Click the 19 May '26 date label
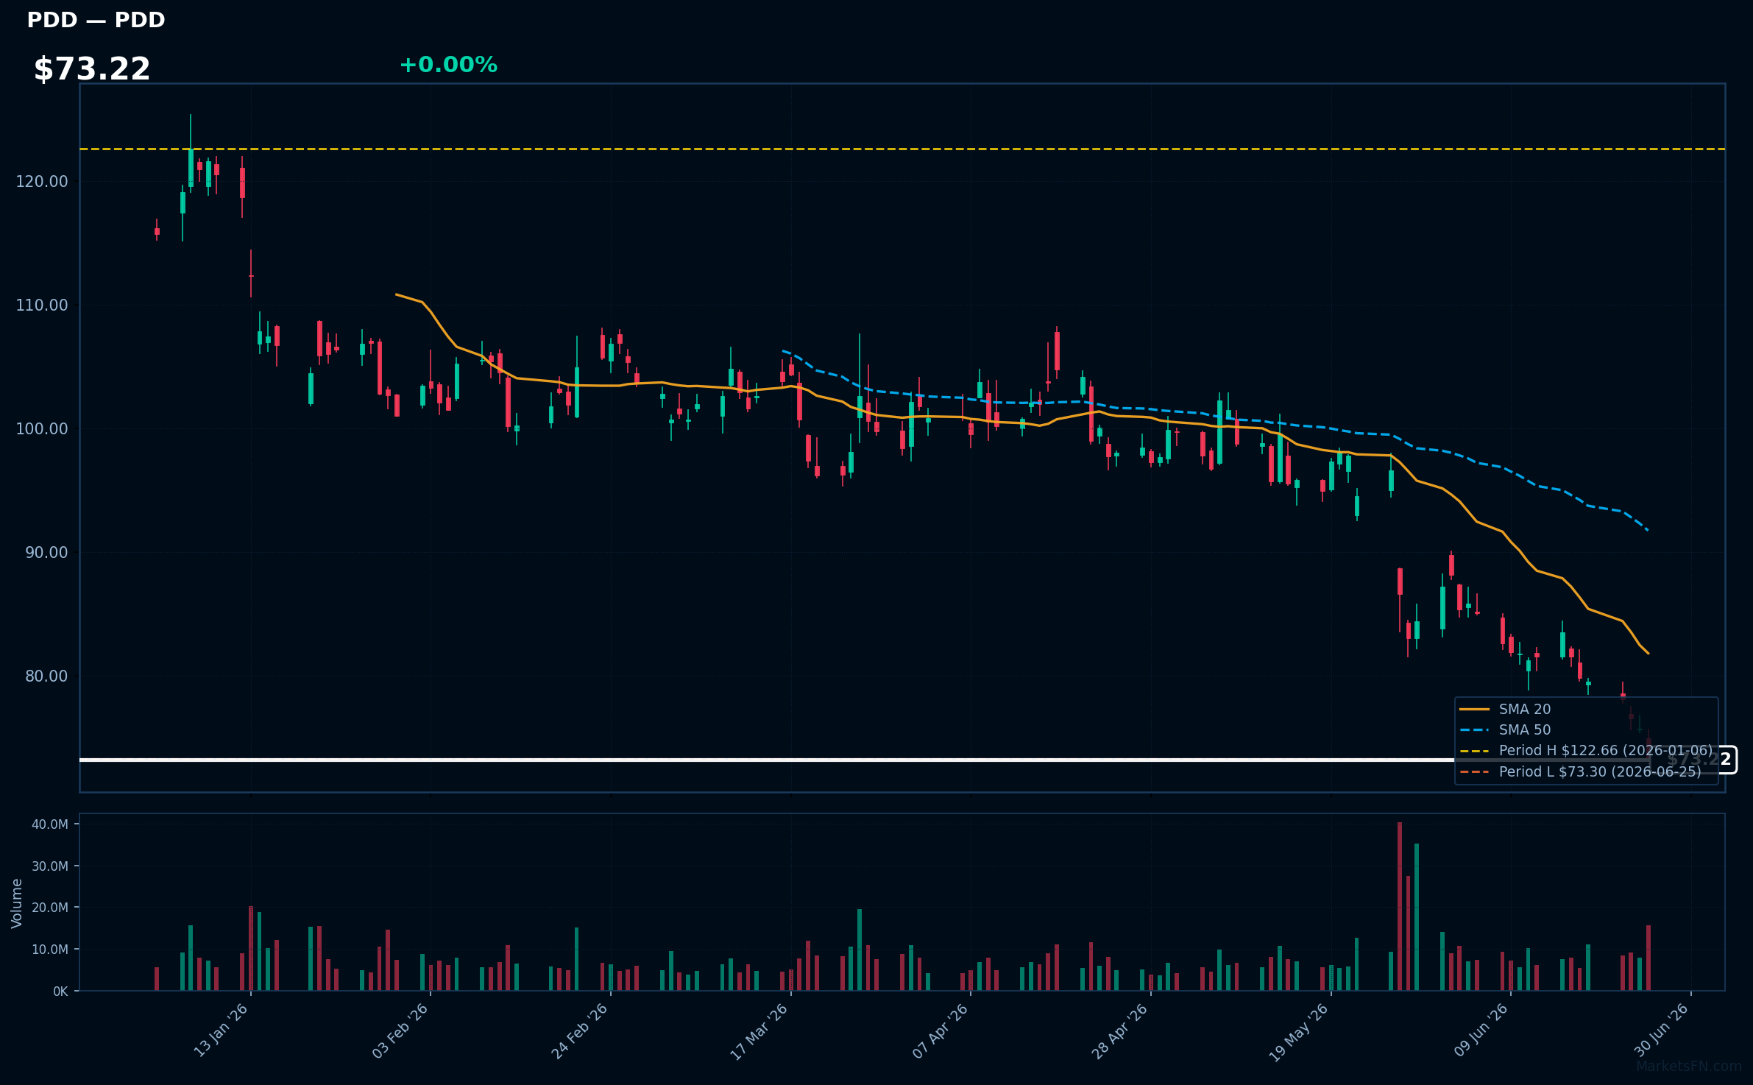This screenshot has width=1753, height=1085. 1299,1031
